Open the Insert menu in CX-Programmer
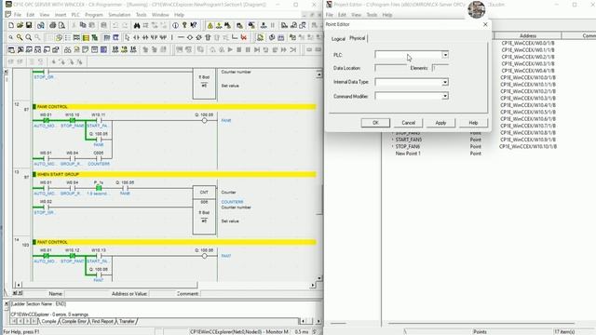Viewport: 596px width, 335px height. point(61,15)
